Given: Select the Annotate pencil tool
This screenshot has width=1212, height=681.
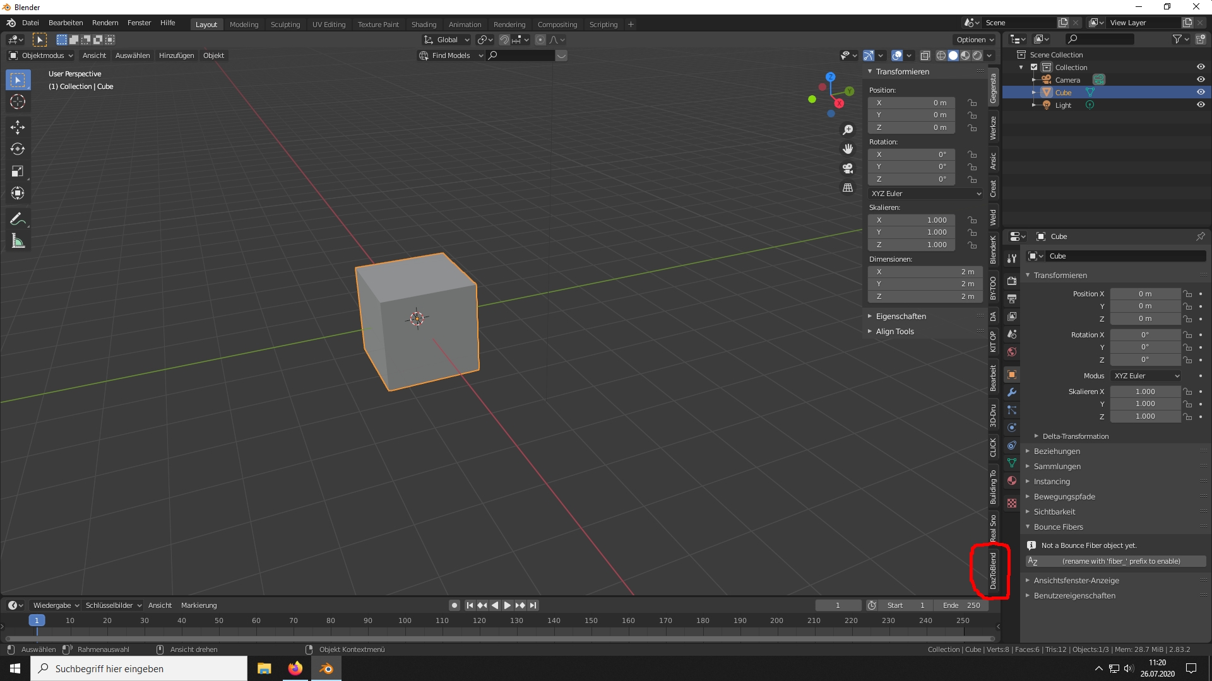Looking at the screenshot, I should (x=18, y=219).
